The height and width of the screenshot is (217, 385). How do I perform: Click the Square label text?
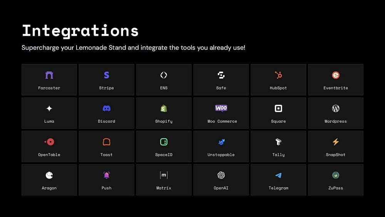tap(278, 121)
